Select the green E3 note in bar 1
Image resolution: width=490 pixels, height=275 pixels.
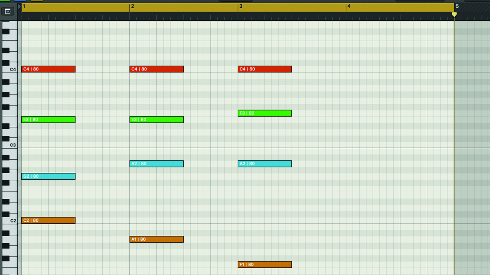tap(48, 120)
